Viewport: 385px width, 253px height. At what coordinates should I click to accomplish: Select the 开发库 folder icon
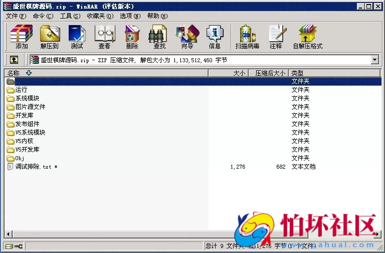pos(11,115)
